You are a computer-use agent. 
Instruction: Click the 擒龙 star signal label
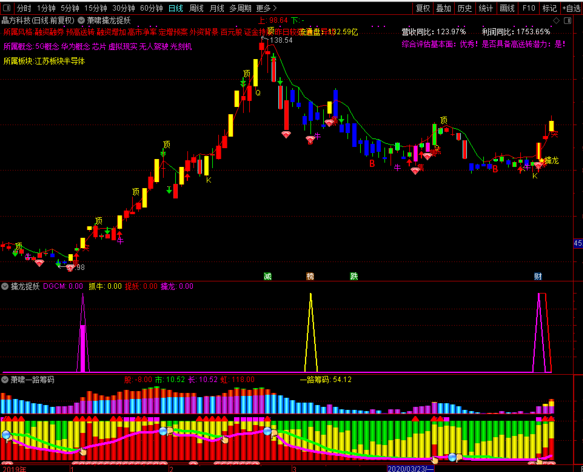coord(549,161)
